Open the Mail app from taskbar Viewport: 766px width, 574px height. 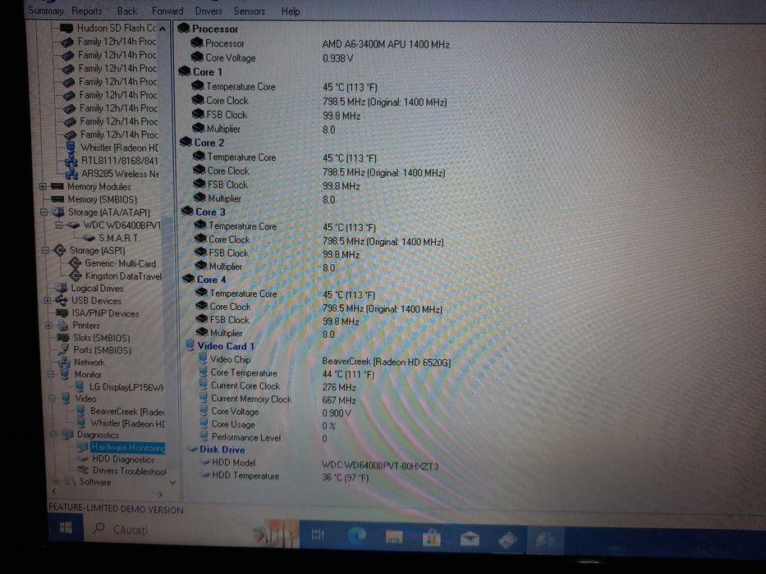point(470,540)
